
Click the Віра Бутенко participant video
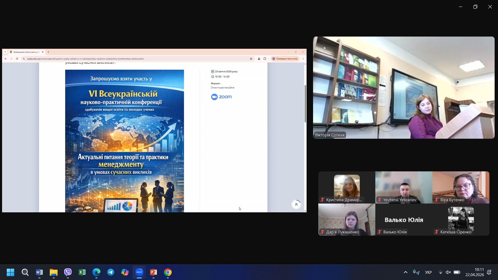coord(461,187)
